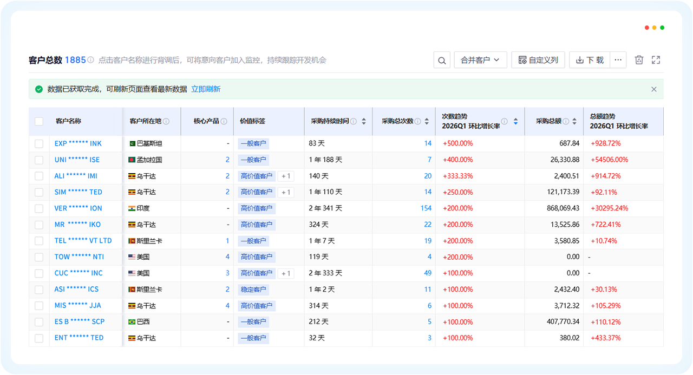Open the more options ellipsis button
This screenshot has width=693, height=375.
618,60
